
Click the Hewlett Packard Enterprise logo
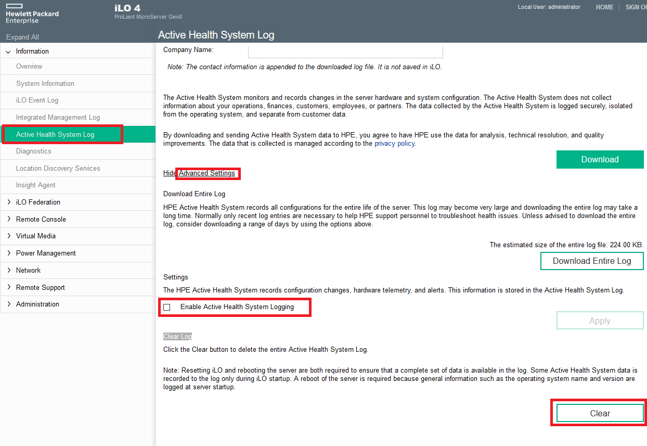(32, 14)
